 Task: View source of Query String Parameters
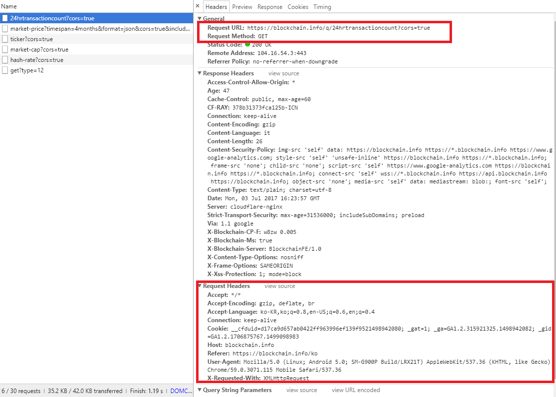(302, 390)
